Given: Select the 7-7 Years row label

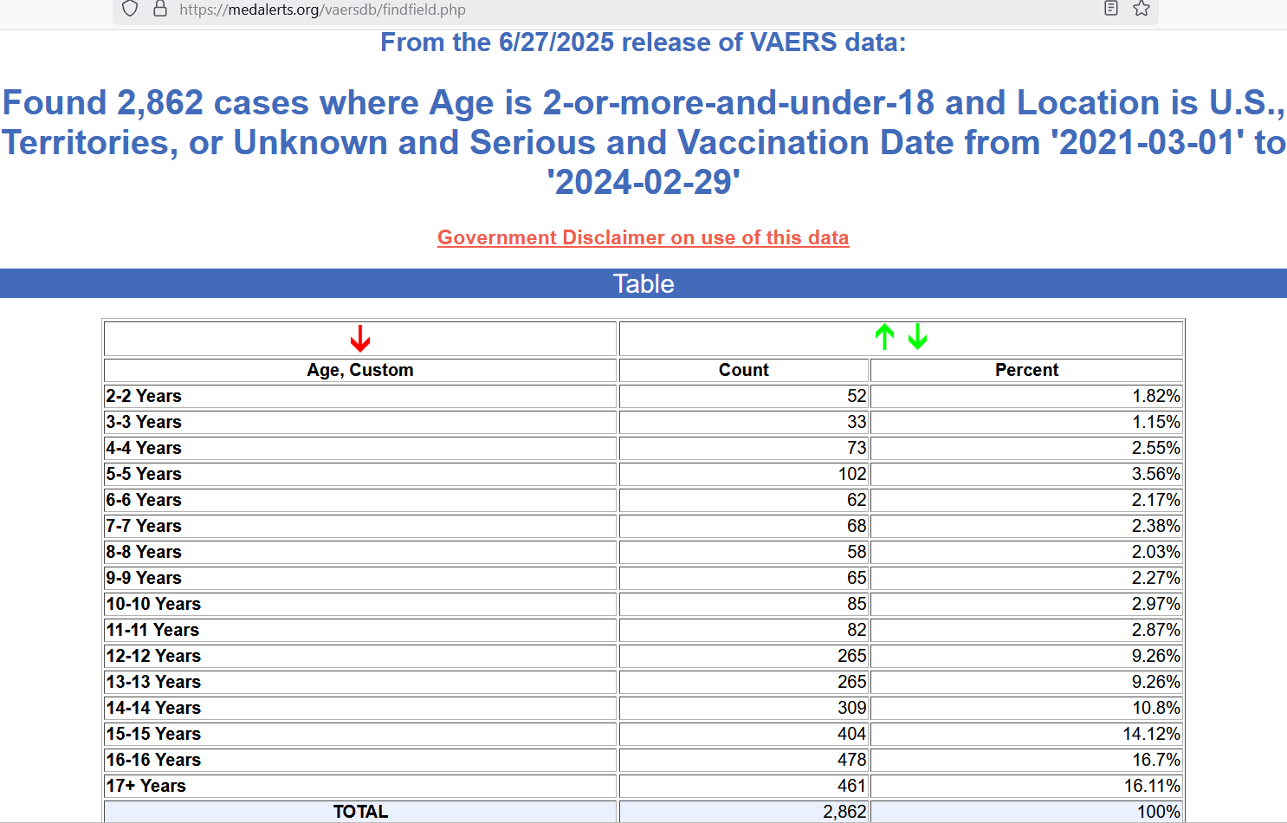Looking at the screenshot, I should [144, 526].
